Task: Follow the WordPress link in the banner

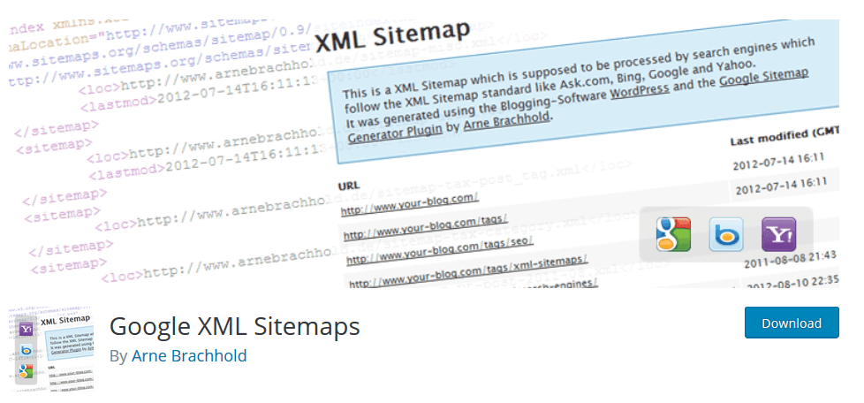Action: tap(638, 92)
